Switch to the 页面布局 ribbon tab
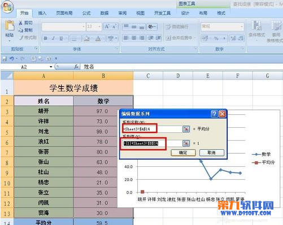The height and width of the screenshot is (225, 283). point(64,13)
